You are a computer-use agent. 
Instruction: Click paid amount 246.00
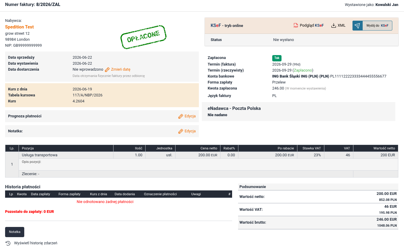[278, 88]
